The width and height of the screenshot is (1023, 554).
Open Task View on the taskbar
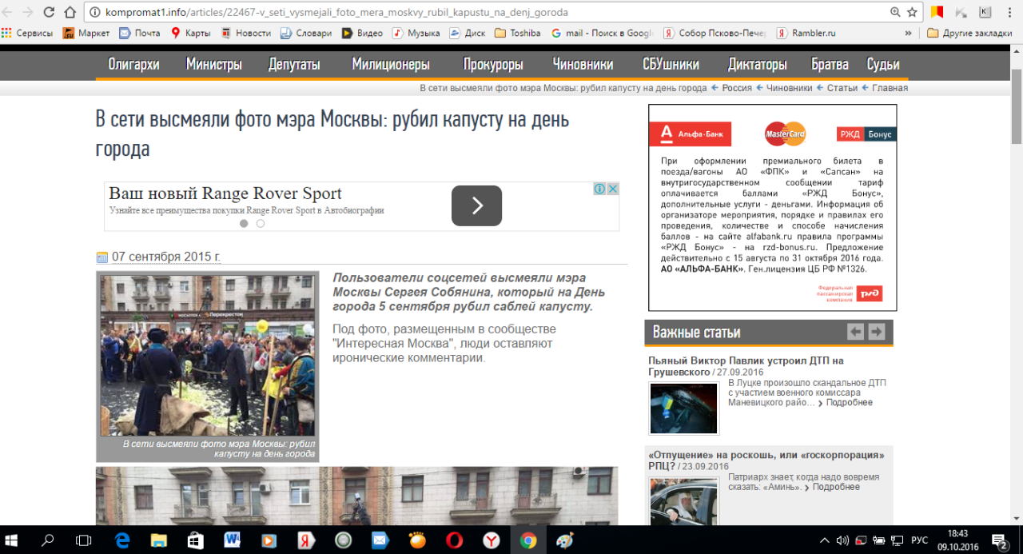[x=84, y=540]
